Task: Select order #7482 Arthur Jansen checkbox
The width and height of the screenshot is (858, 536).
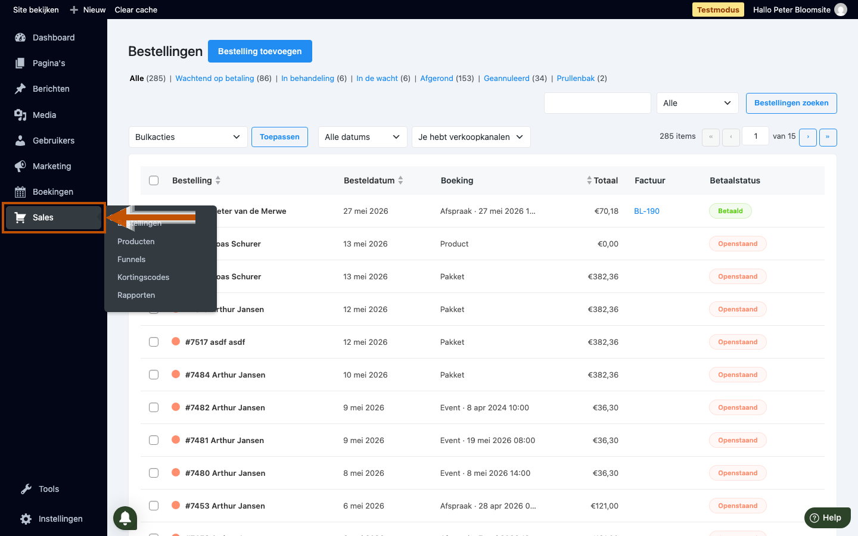Action: point(154,407)
